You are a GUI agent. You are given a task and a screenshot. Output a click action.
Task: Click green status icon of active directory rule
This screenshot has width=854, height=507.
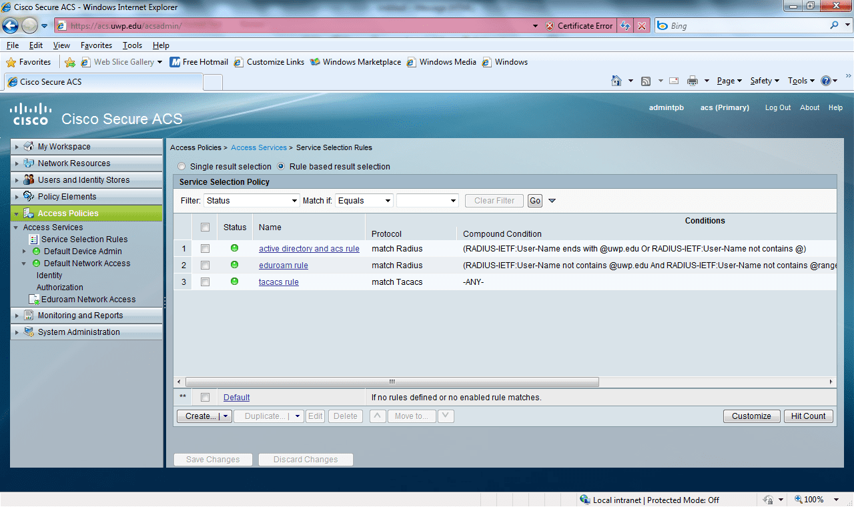pyautogui.click(x=234, y=248)
